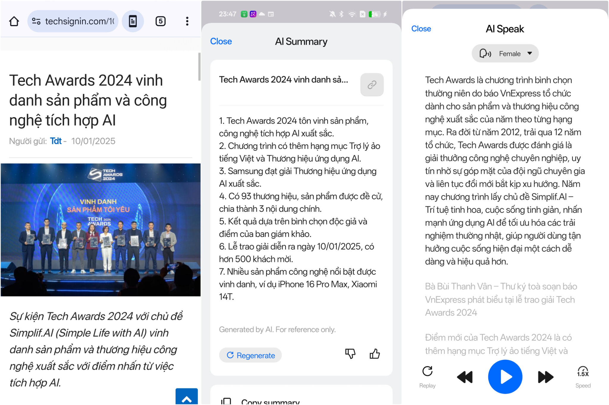Screen dimensions: 609x405
Task: Click summary point 7 about iPhone 16 Pro Max
Action: 298,284
